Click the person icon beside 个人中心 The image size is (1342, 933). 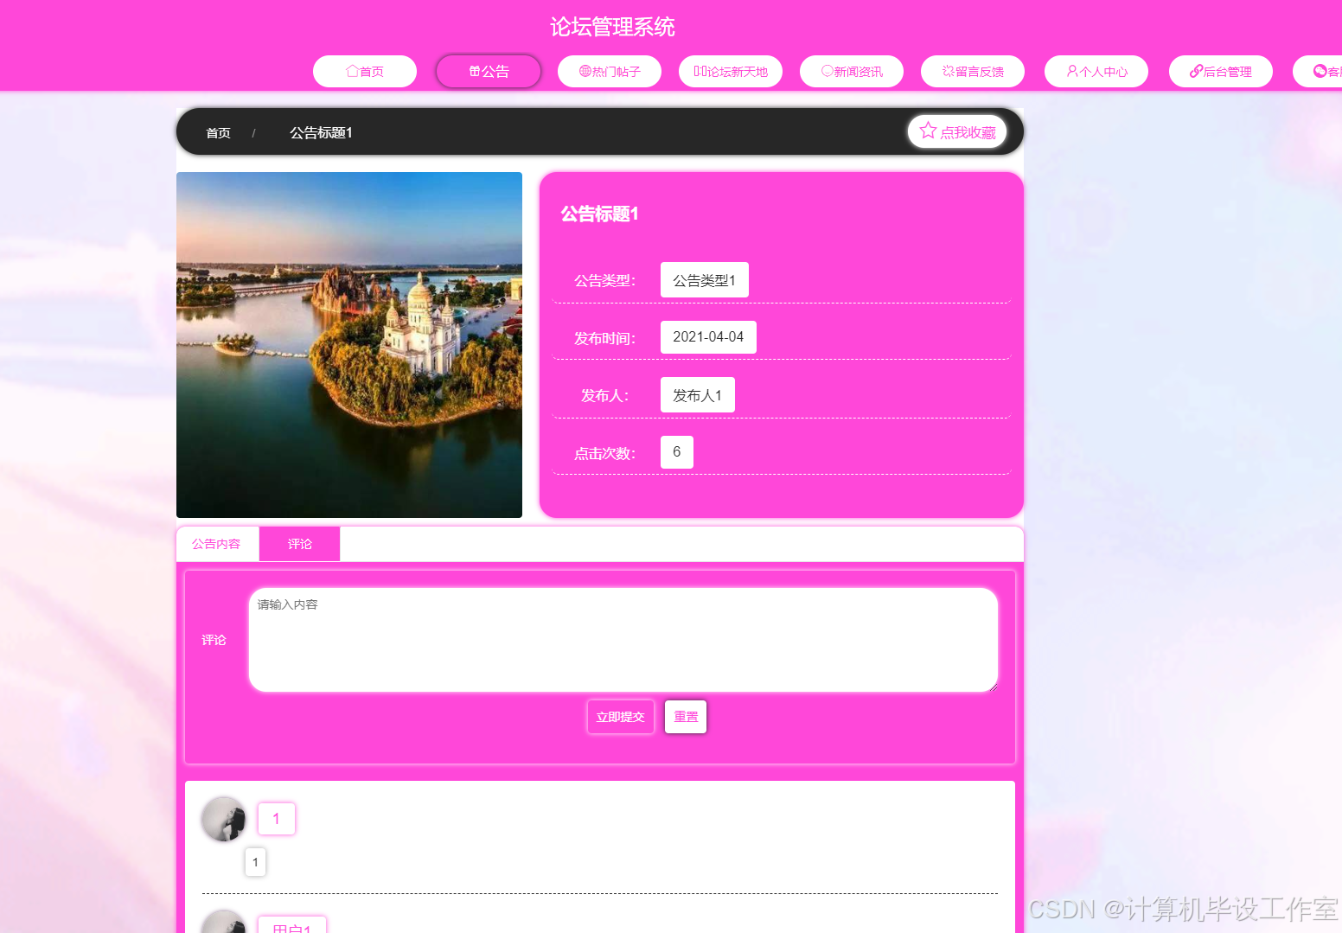1072,71
